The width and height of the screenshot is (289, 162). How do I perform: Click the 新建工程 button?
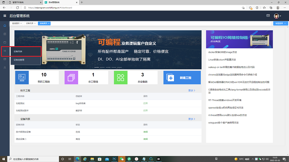[x=182, y=77]
